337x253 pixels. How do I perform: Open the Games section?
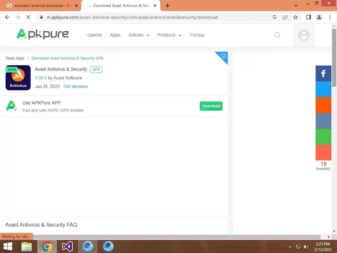click(94, 35)
